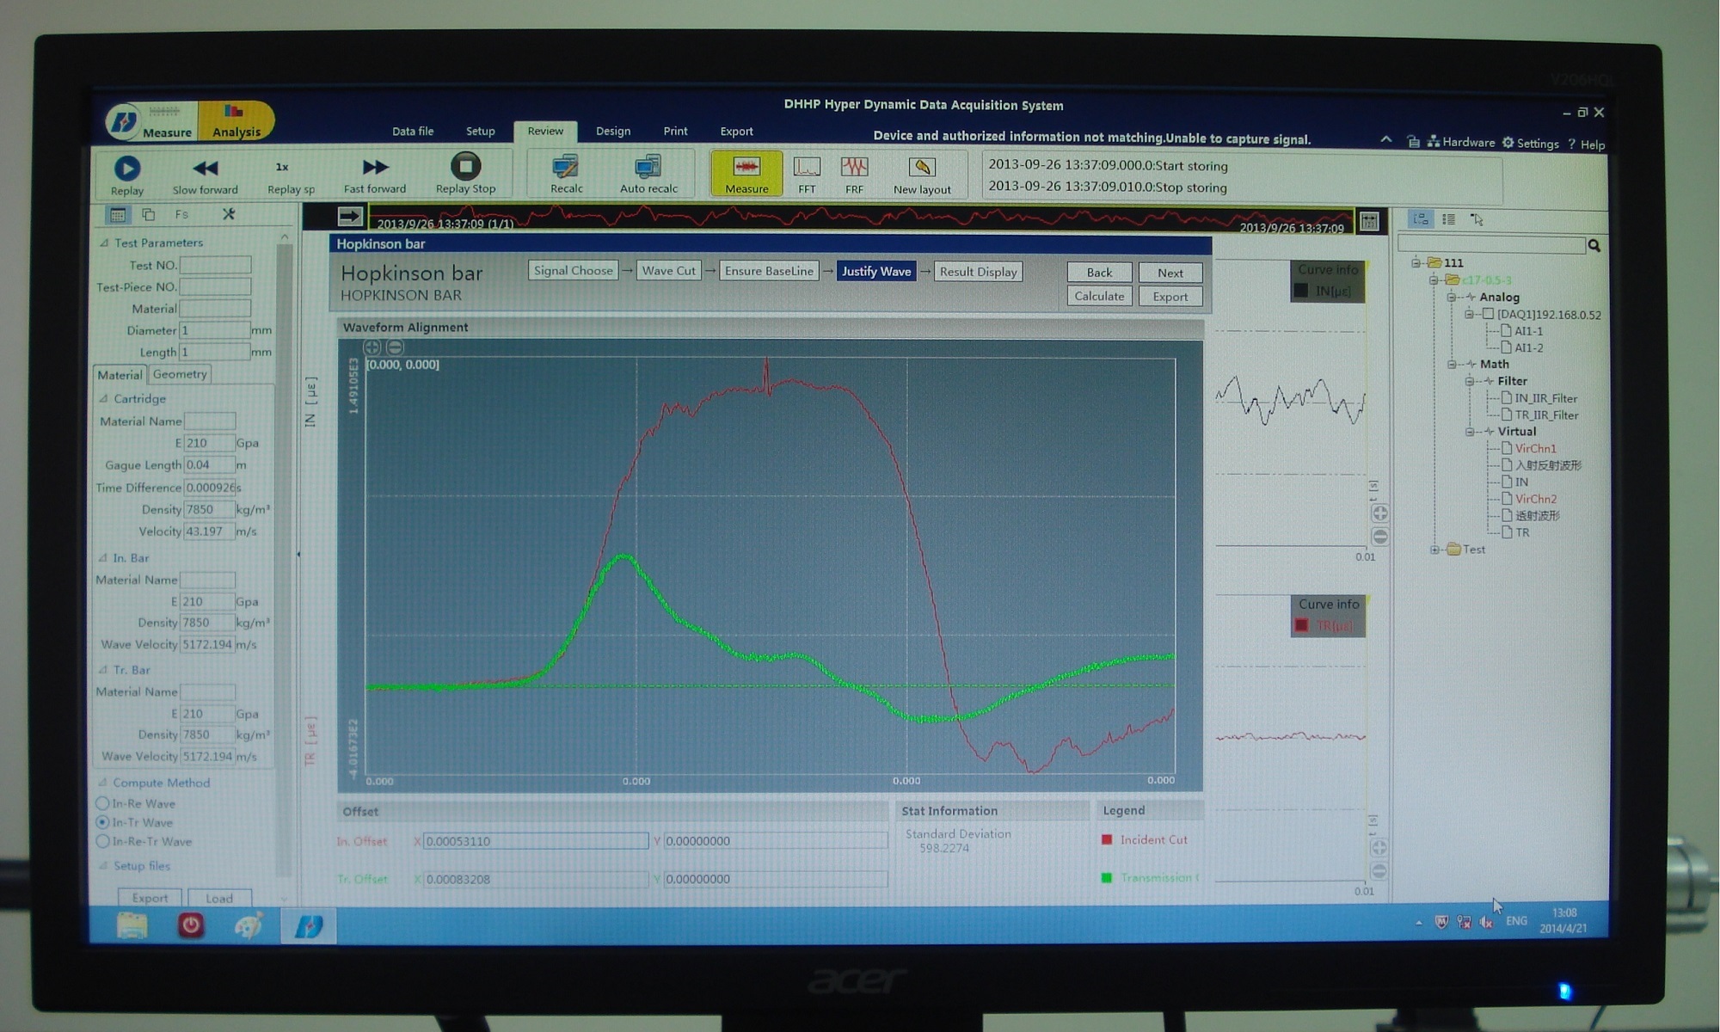Expand the Test folder node
1720x1032 pixels.
1434,550
